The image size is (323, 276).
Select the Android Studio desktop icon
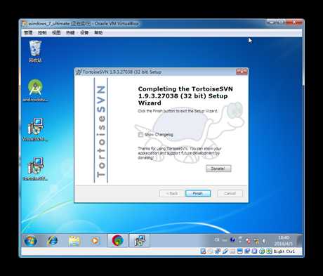pos(35,91)
